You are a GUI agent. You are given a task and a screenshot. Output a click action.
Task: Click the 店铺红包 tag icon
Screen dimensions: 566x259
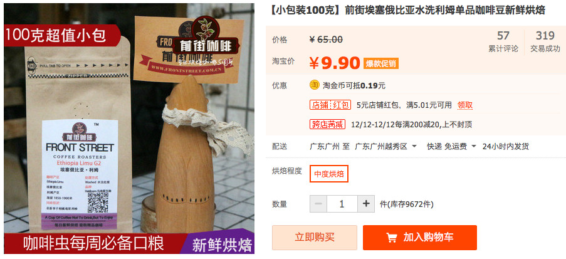pyautogui.click(x=330, y=105)
